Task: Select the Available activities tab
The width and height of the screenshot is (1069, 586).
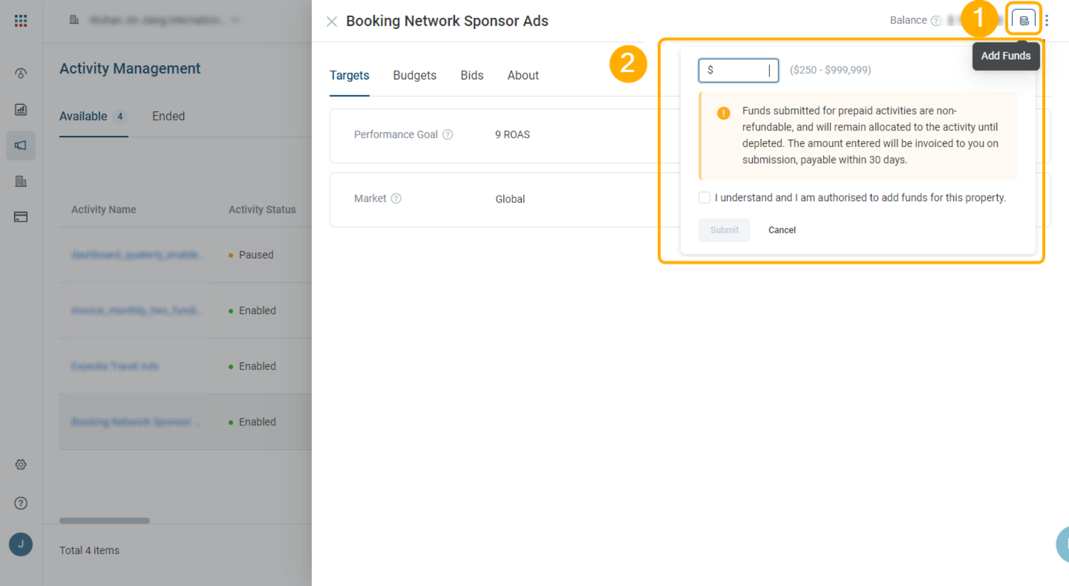Action: coord(94,116)
